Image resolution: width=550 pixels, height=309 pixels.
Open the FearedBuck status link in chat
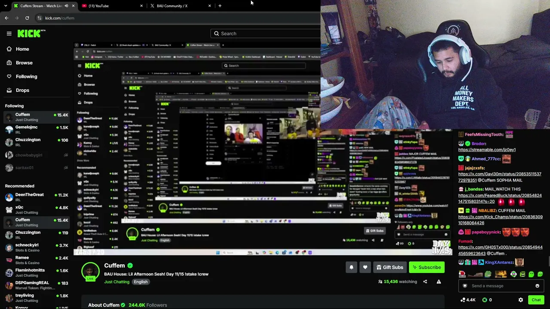500,198
